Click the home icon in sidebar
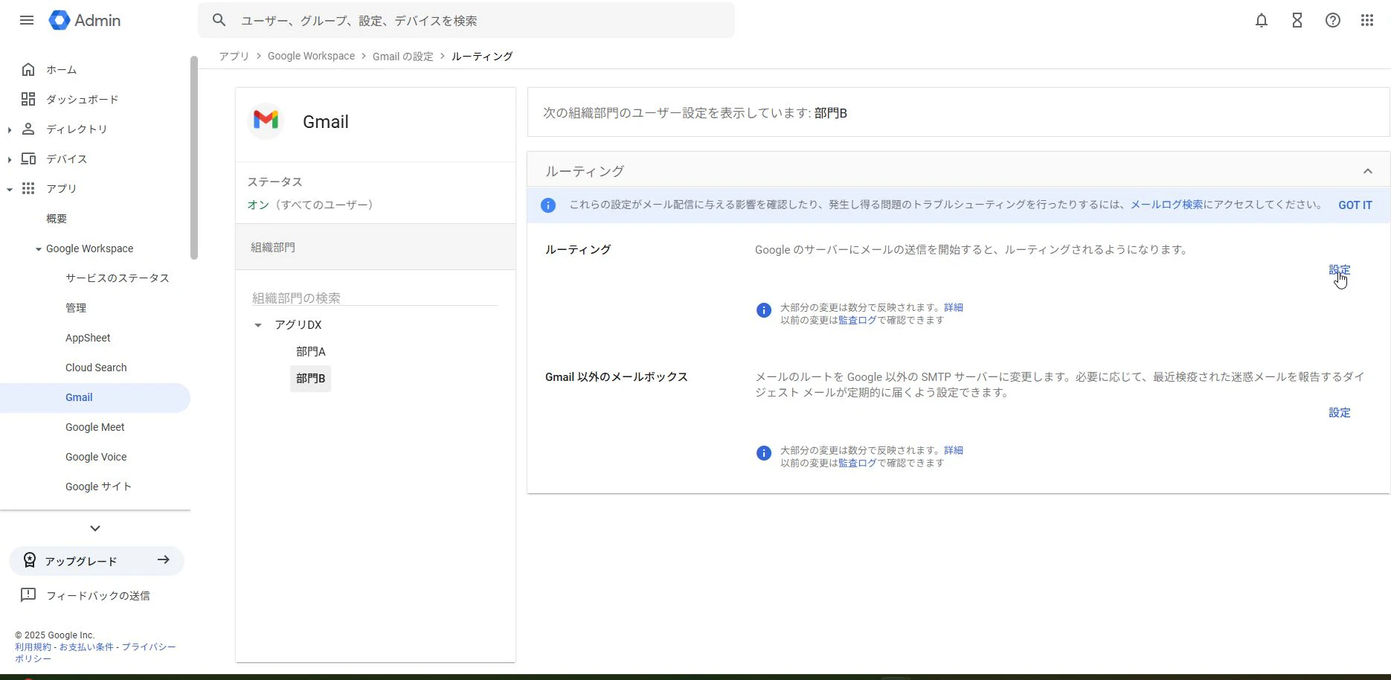Image resolution: width=1391 pixels, height=680 pixels. (x=28, y=69)
